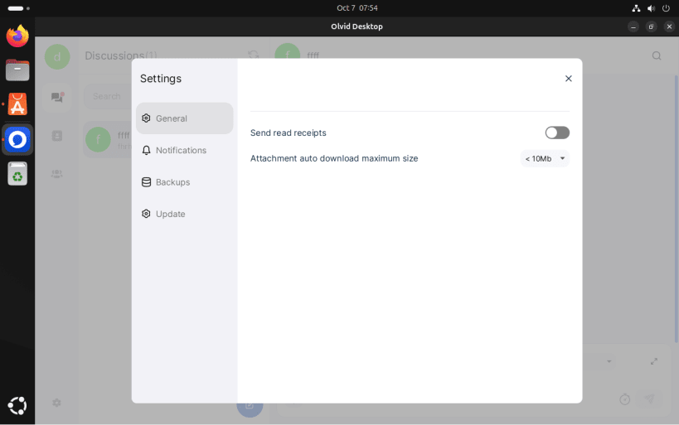Open the General settings section

tap(185, 118)
